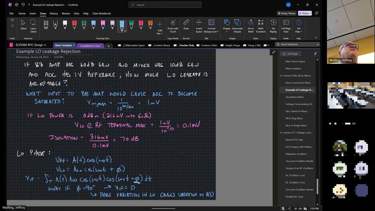Image resolution: width=375 pixels, height=211 pixels.
Task: Open the _Content Library section
Action: point(159,45)
